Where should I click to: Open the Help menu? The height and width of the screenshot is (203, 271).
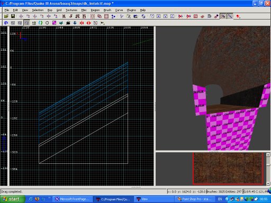(143, 10)
